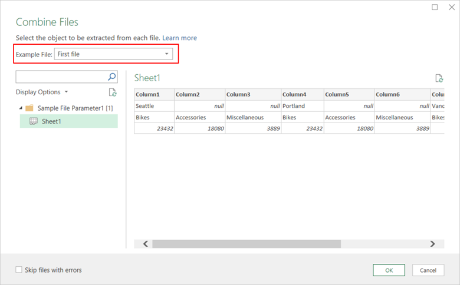Click null cell in Column2 row one
The width and height of the screenshot is (460, 285).
pos(200,106)
